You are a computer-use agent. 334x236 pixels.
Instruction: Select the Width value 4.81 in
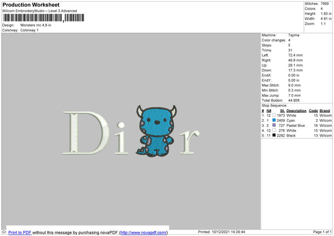326,19
